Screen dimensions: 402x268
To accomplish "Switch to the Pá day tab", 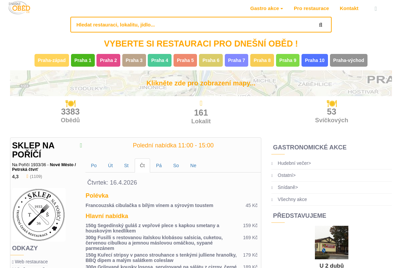I will pos(159,165).
